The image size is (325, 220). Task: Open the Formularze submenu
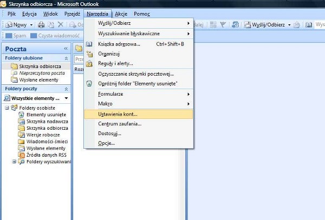[139, 94]
